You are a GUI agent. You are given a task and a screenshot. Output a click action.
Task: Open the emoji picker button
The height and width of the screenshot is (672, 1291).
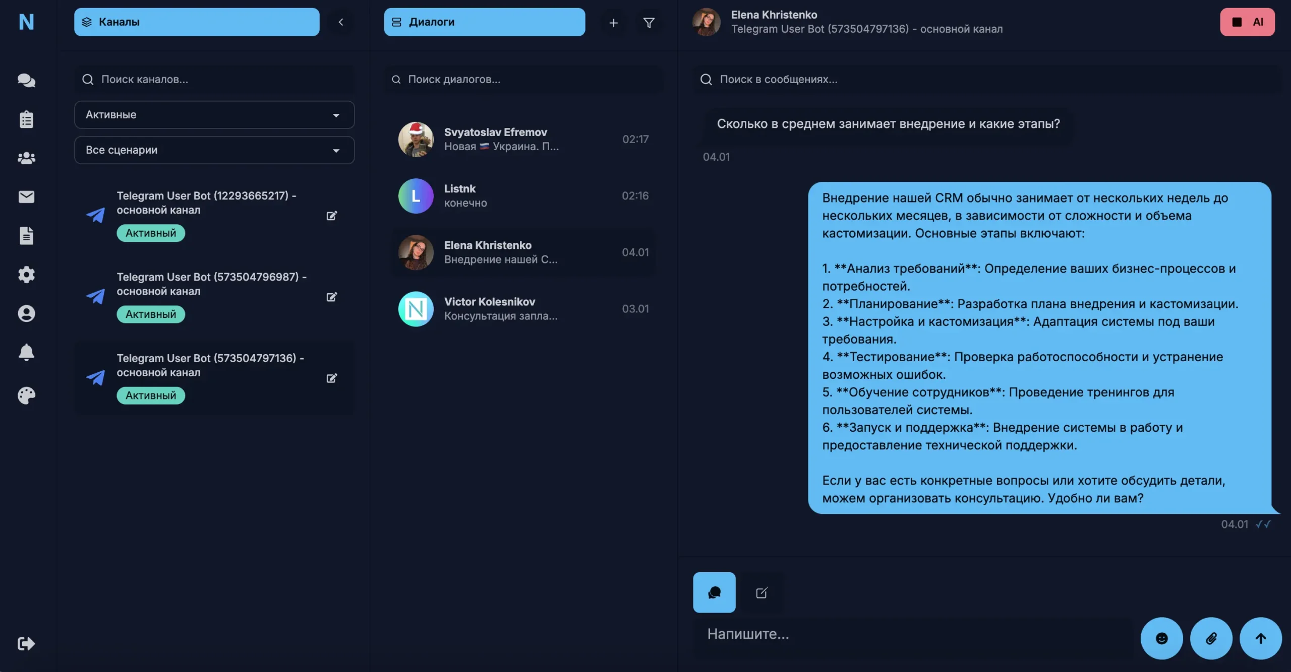click(1161, 638)
